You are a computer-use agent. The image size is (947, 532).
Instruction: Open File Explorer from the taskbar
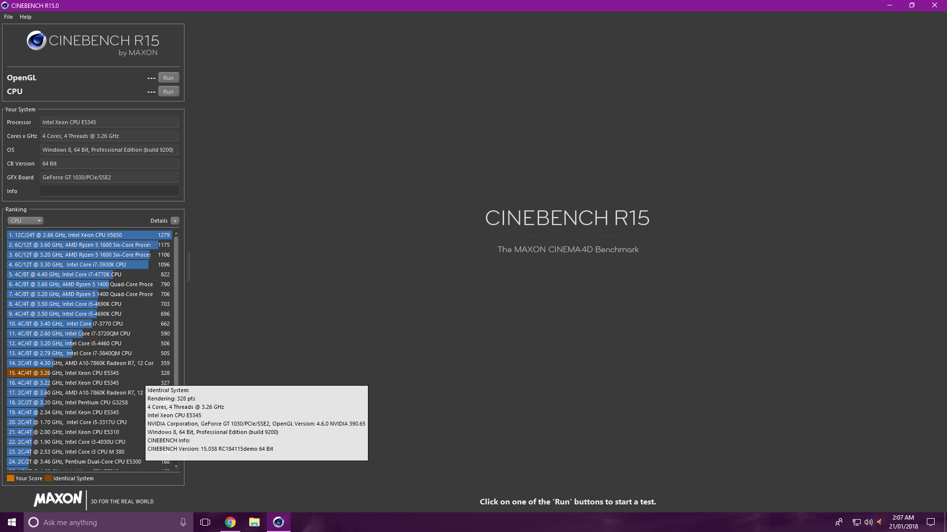[255, 522]
